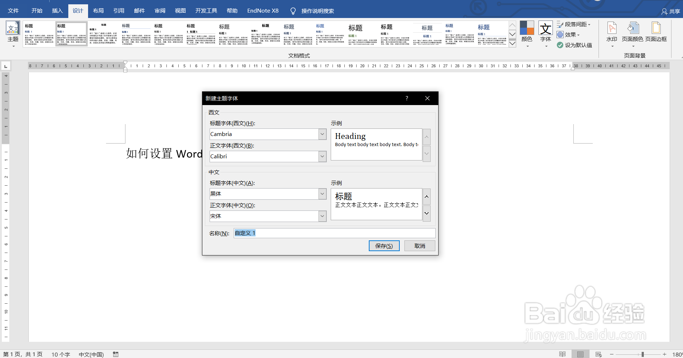
Task: Switch to the 布局 tab
Action: 98,11
